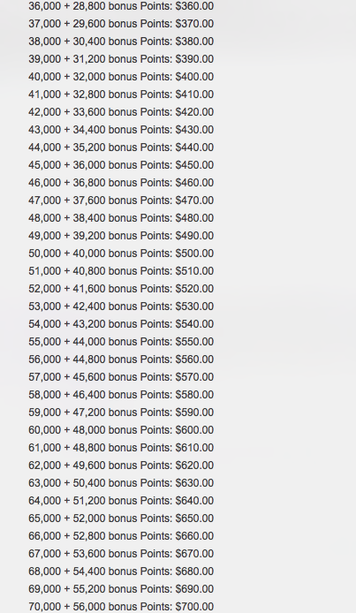Image resolution: width=356 pixels, height=613 pixels.
Task: Click the 50,000 + 40,000 bonus Points entry
Action: [x=121, y=254]
